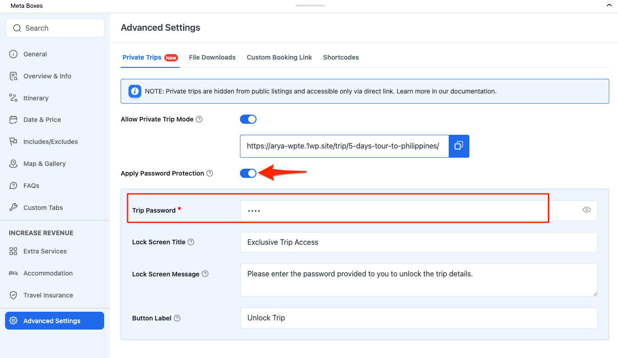
Task: Click the copy link icon beside trip URL
Action: pos(459,146)
